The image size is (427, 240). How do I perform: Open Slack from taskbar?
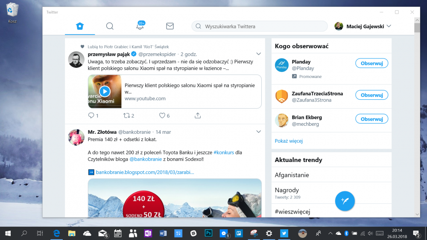pos(193,233)
